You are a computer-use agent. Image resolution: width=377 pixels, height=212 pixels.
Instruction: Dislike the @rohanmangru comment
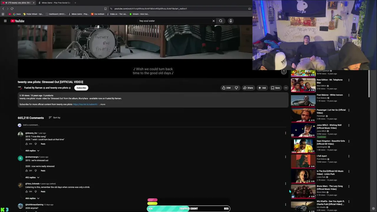36,170
